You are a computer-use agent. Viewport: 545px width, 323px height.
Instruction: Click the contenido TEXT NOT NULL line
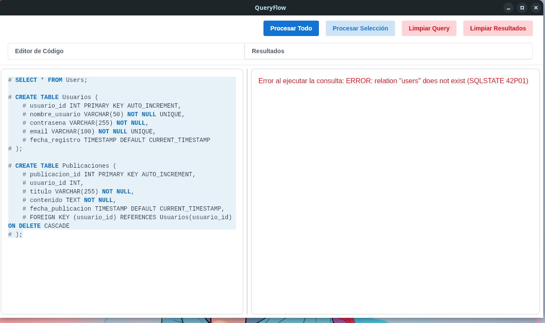coord(70,200)
